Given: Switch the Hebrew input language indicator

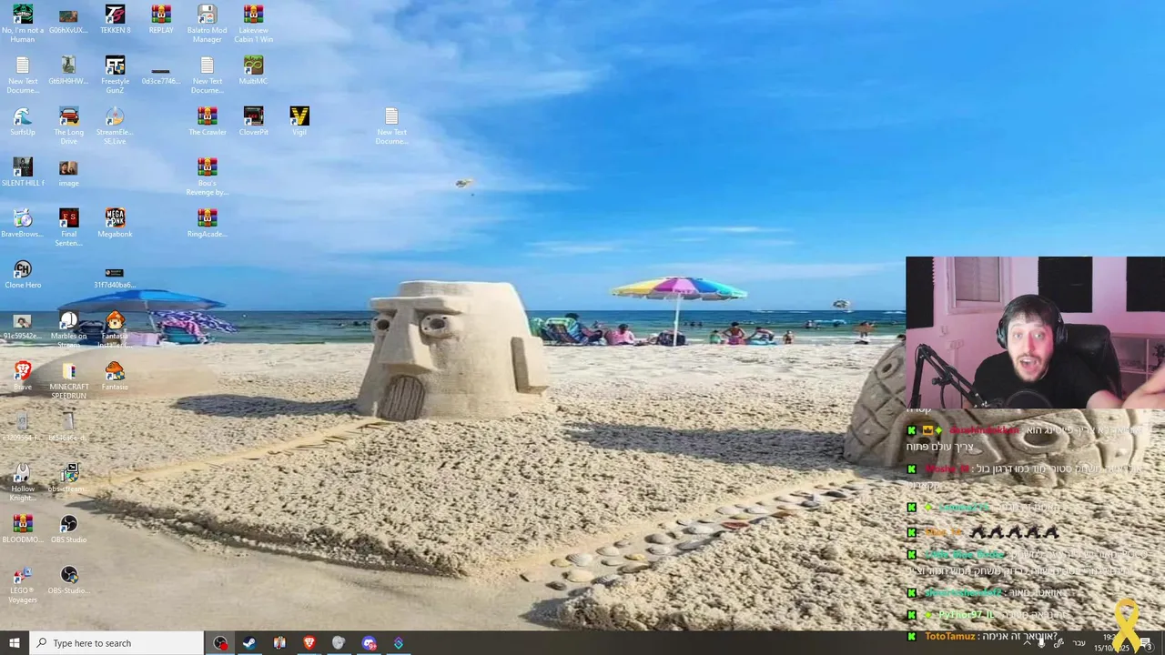Looking at the screenshot, I should [x=1079, y=643].
